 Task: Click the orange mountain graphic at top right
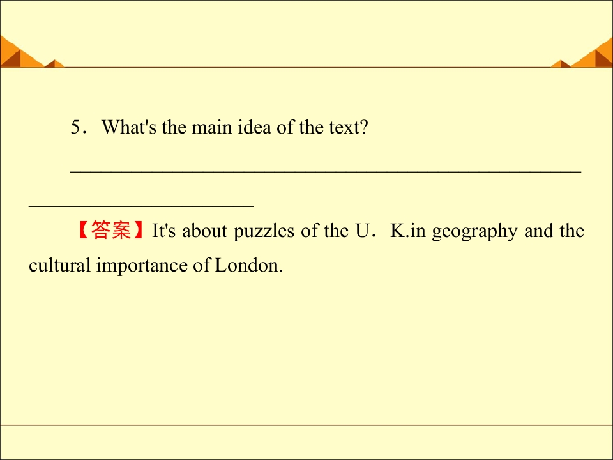click(591, 53)
